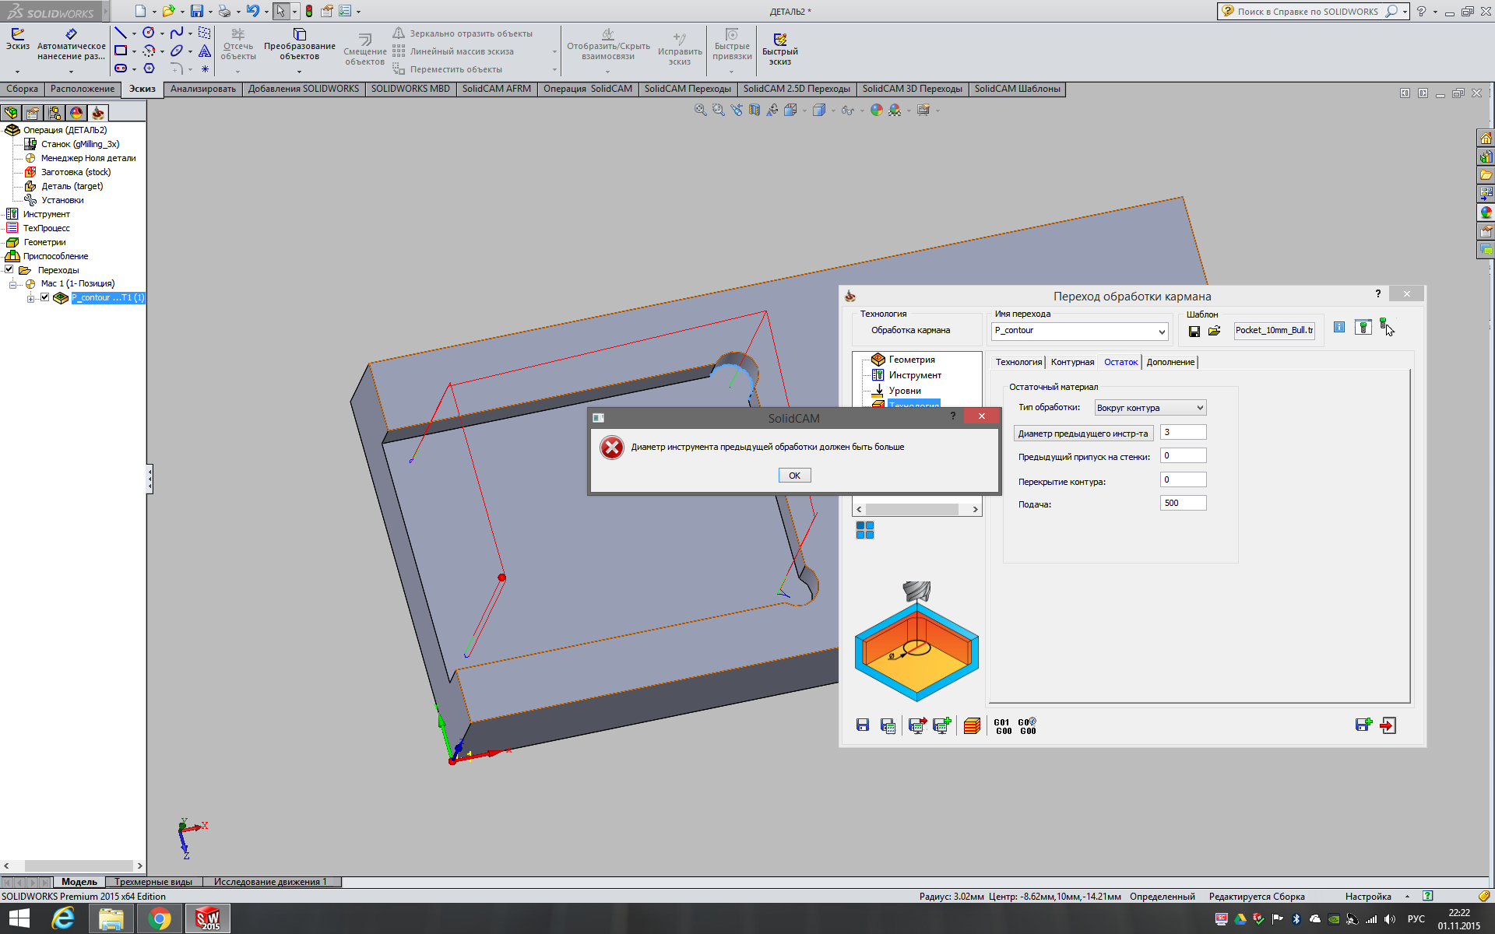Open the SolidCAM Manager tab icon
The width and height of the screenshot is (1495, 934).
tap(98, 113)
